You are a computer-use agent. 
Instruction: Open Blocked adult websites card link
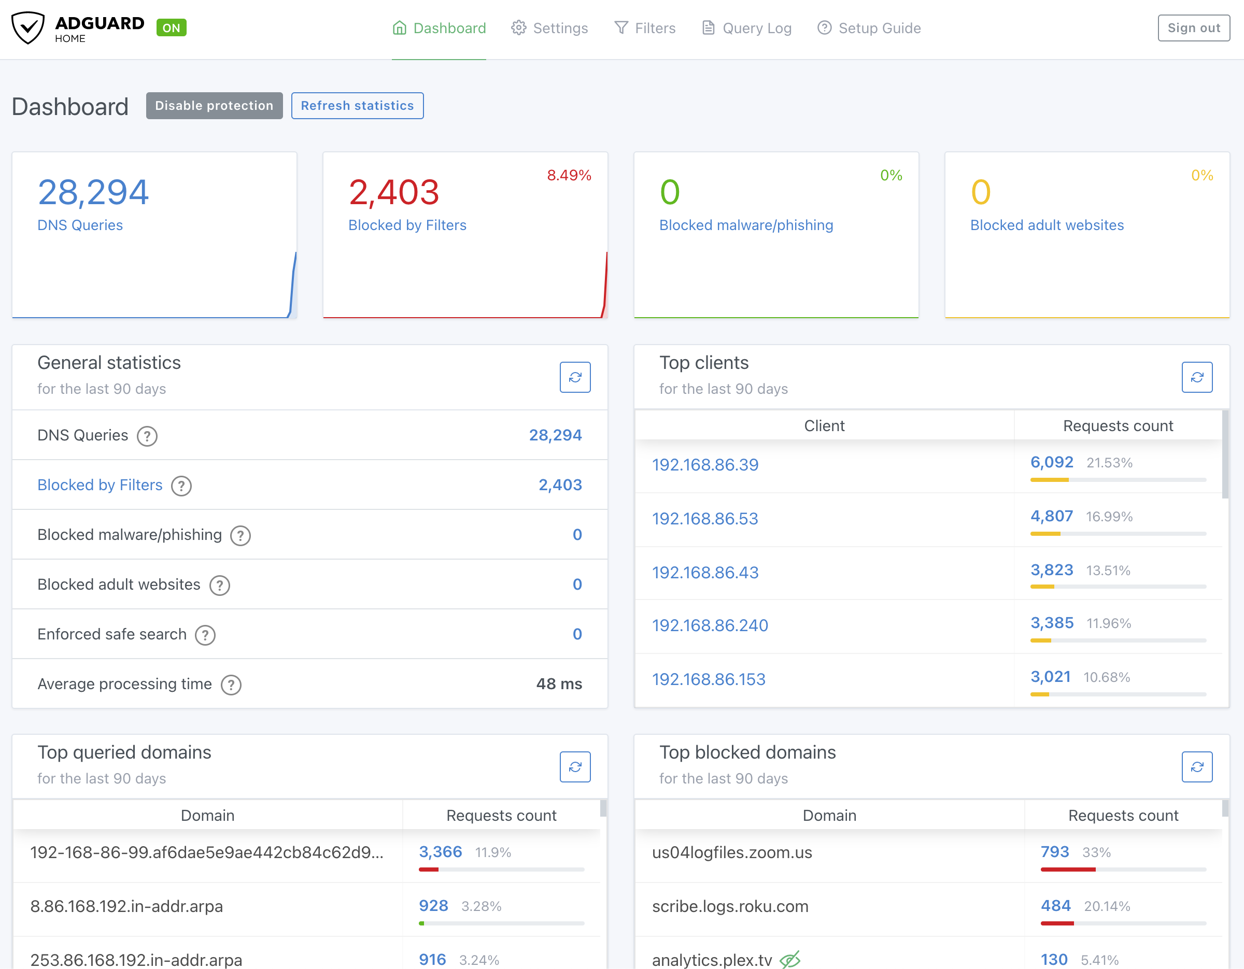coord(1047,225)
